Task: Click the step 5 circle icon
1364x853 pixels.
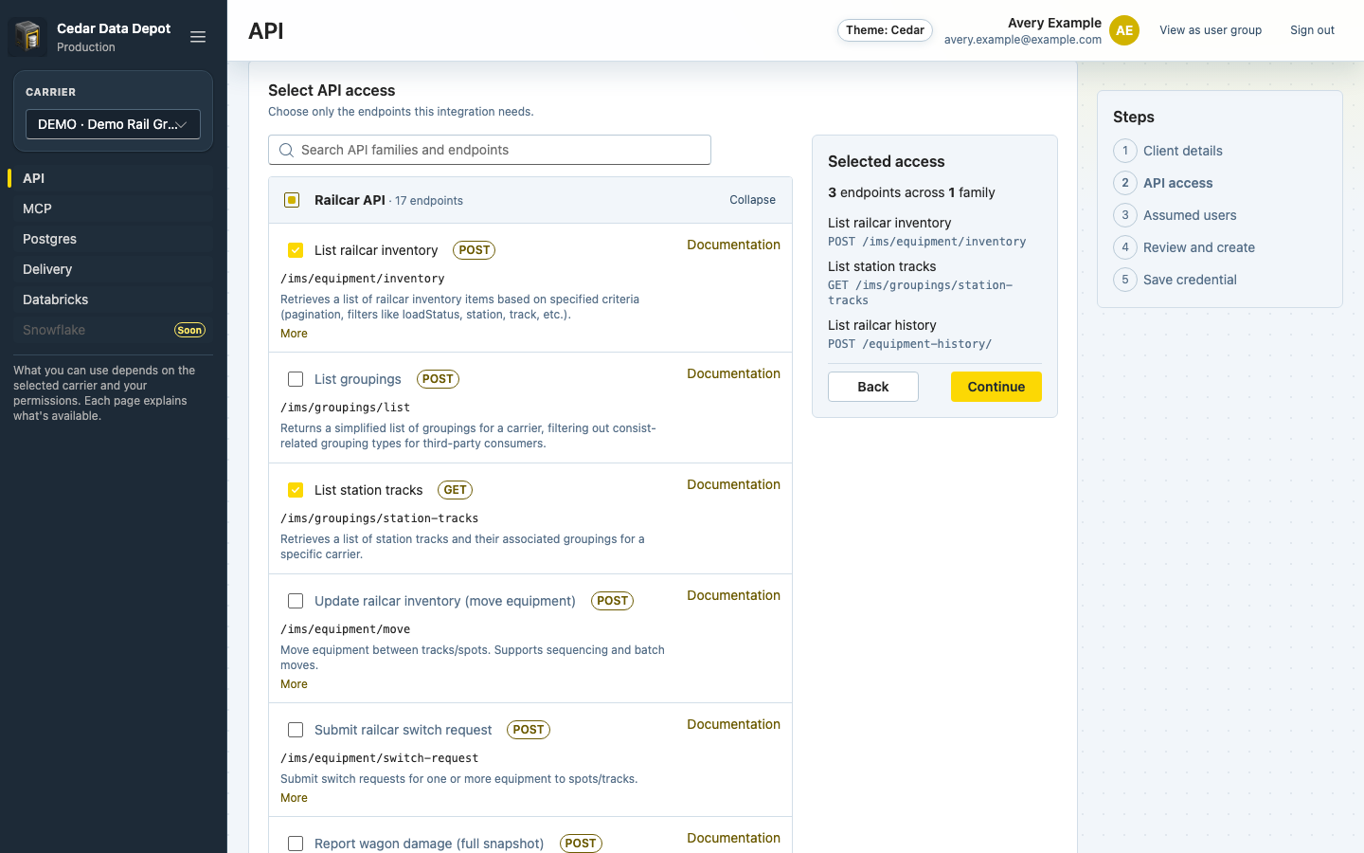Action: [1125, 280]
